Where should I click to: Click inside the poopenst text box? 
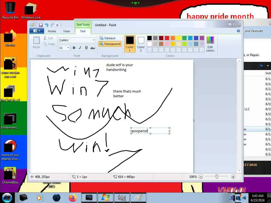pyautogui.click(x=150, y=131)
